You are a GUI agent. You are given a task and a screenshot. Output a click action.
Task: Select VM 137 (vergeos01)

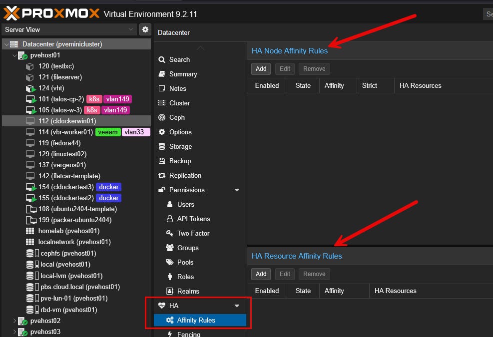[76, 165]
